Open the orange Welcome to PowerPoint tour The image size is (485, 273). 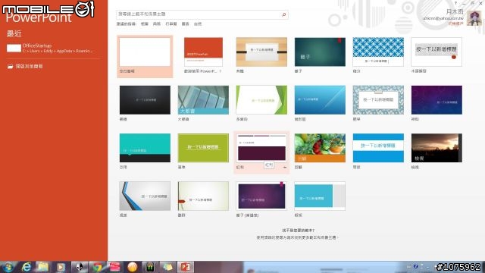pos(203,52)
